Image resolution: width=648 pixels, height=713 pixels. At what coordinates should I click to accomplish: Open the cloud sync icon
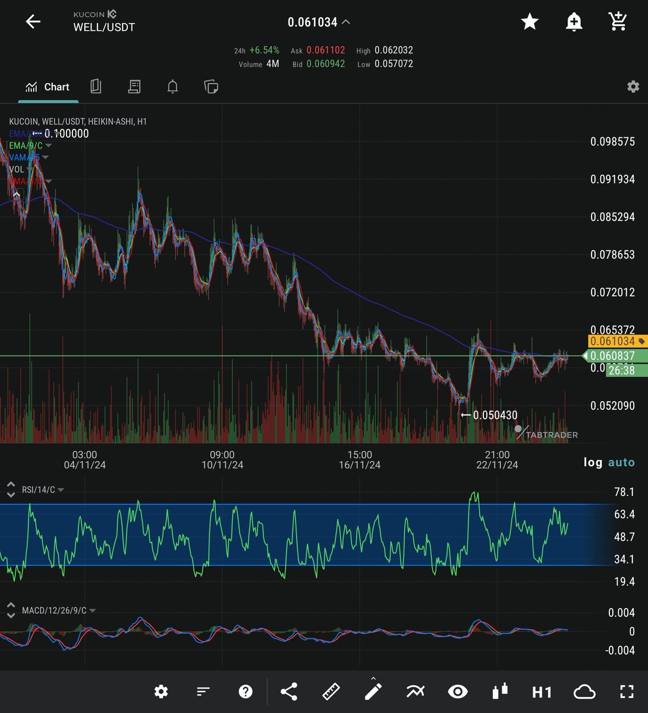(584, 692)
